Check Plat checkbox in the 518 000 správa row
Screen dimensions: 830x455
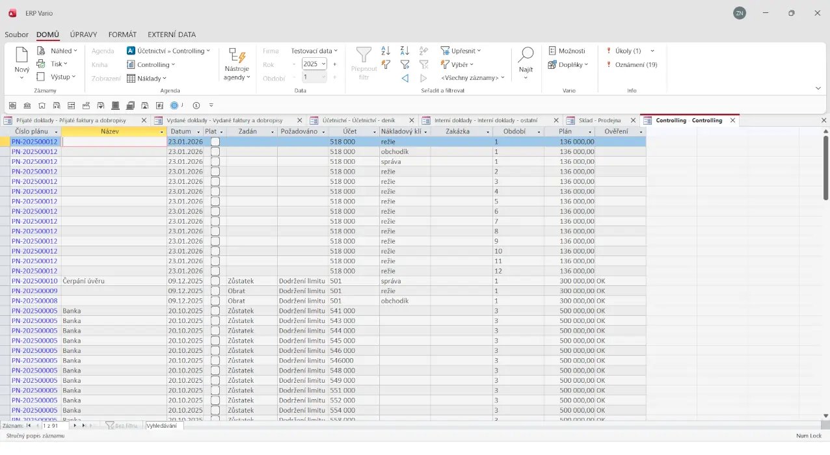[x=215, y=162]
